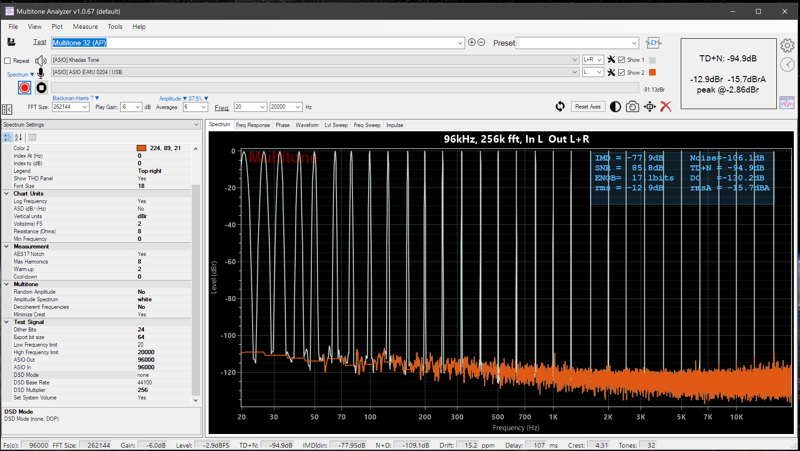Image resolution: width=800 pixels, height=451 pixels.
Task: Click the move/pan arrows icon
Action: [x=650, y=107]
